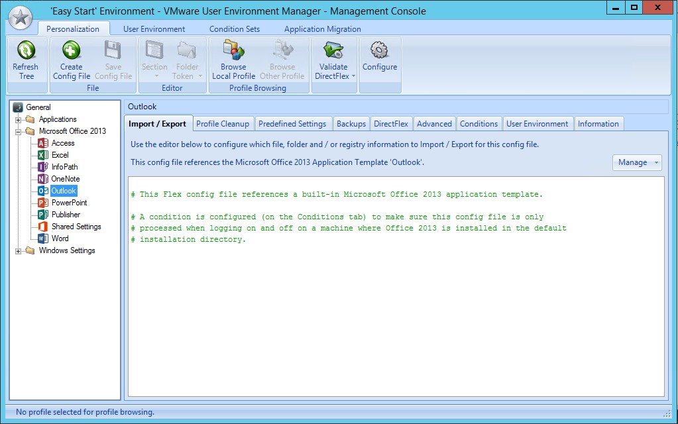The image size is (678, 424).
Task: Select the Shared Settings label
Action: [x=76, y=227]
